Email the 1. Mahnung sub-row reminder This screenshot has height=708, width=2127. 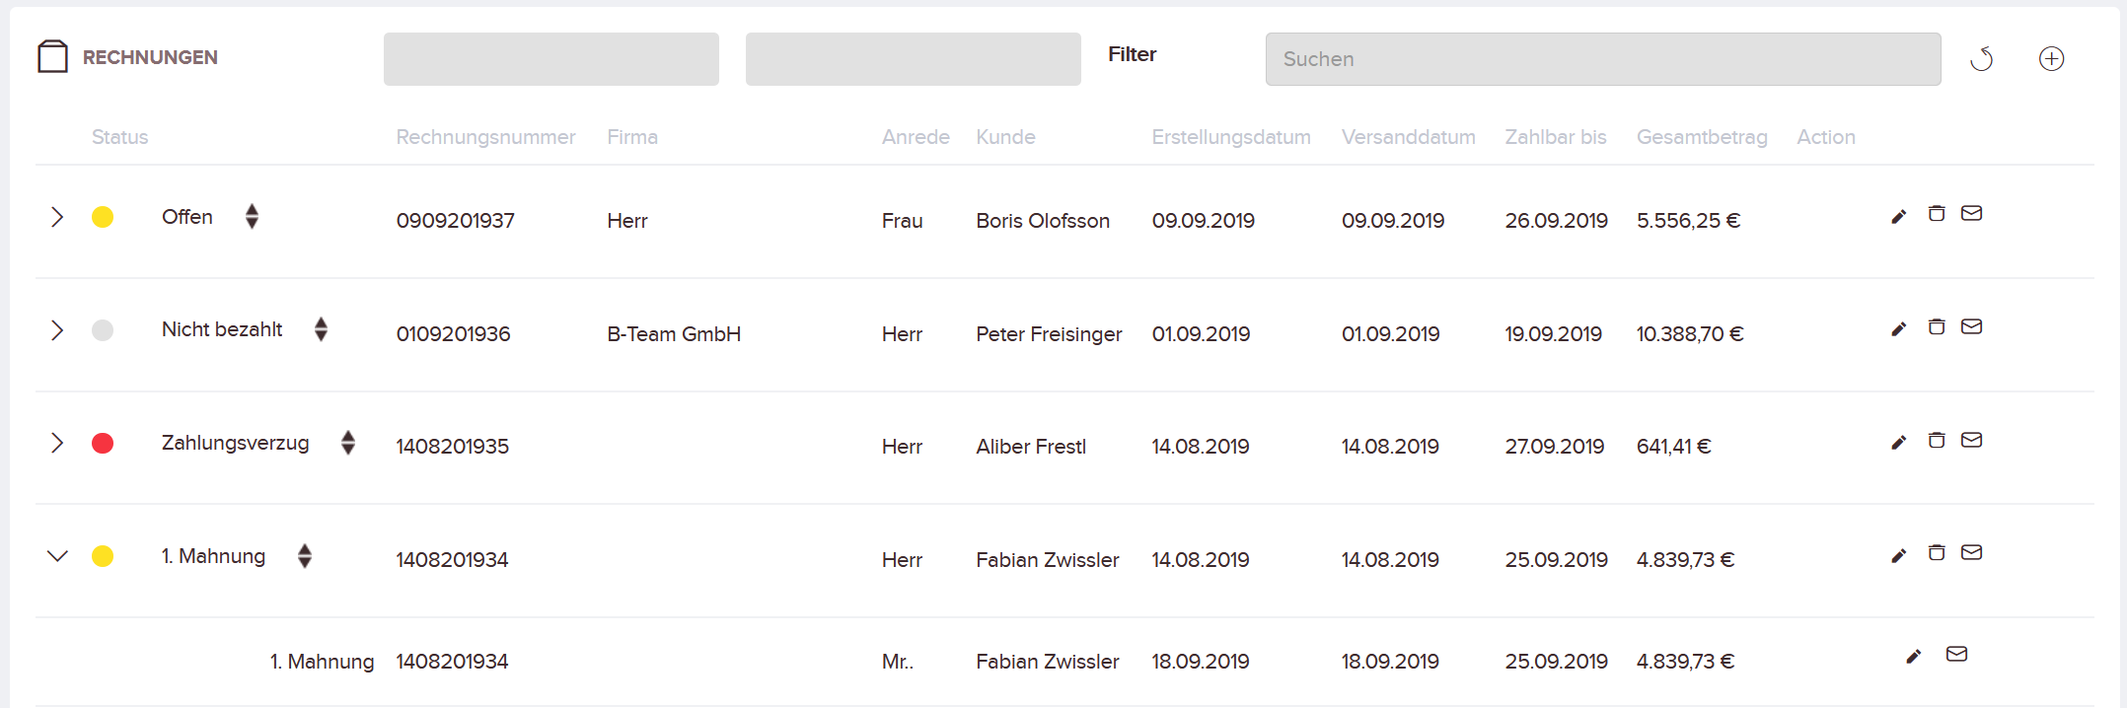coord(1956,654)
